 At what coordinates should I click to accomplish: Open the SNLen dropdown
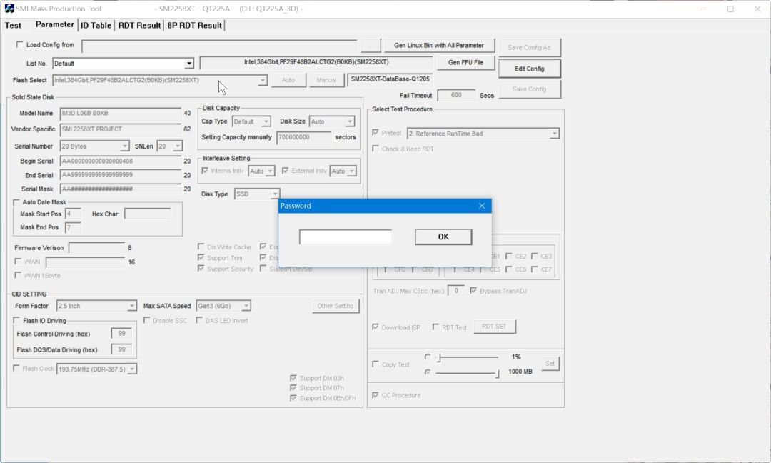(x=178, y=146)
